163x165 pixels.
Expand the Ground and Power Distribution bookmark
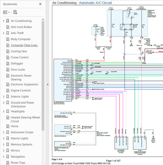coord(4,103)
